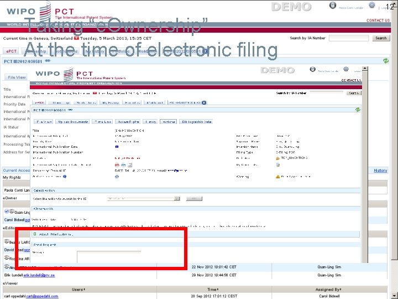Select the inner window ePCT tab
This screenshot has height=299, width=398.
click(40, 103)
